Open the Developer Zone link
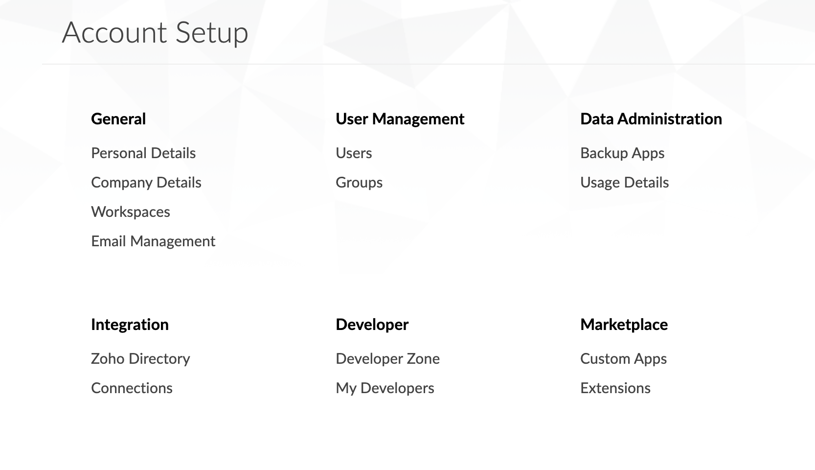The width and height of the screenshot is (815, 470). click(x=387, y=359)
